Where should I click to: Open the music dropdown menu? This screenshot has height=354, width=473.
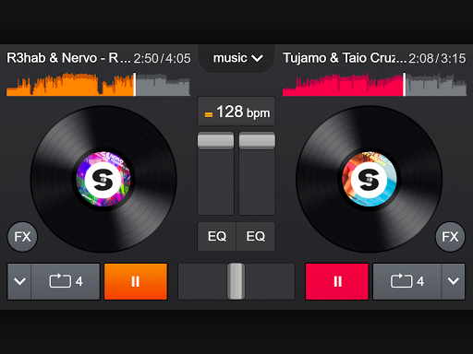[236, 58]
